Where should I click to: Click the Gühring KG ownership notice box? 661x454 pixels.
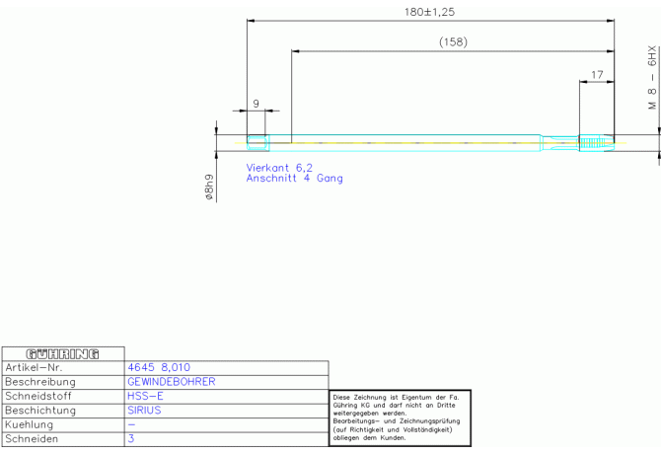(400, 416)
